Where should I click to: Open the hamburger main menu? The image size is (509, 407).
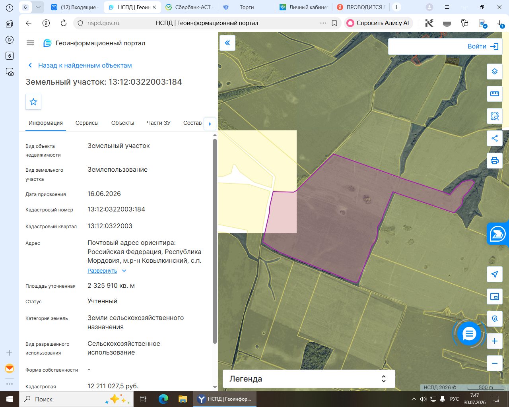(30, 43)
